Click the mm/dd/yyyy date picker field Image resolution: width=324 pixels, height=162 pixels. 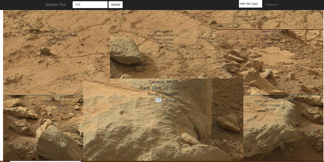click(x=250, y=4)
